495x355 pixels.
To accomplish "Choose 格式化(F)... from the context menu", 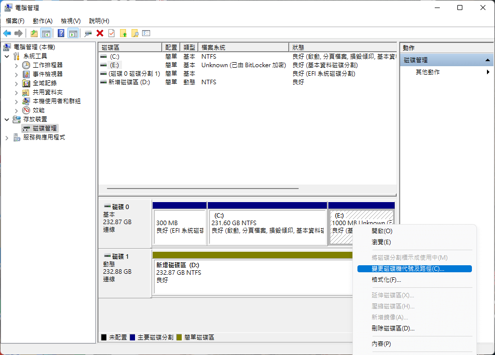I will tap(386, 280).
